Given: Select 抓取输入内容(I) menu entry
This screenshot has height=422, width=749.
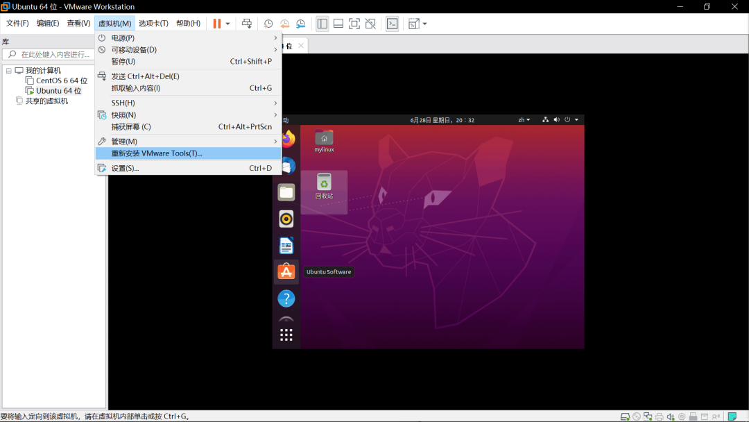Looking at the screenshot, I should [188, 88].
